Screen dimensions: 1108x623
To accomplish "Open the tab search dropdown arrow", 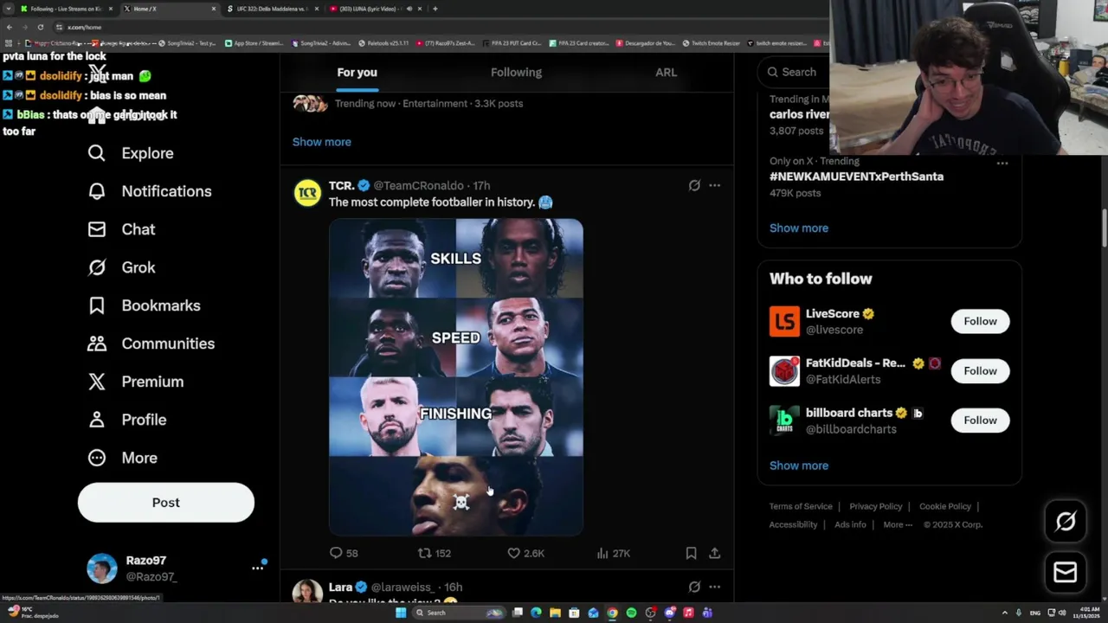I will point(8,9).
